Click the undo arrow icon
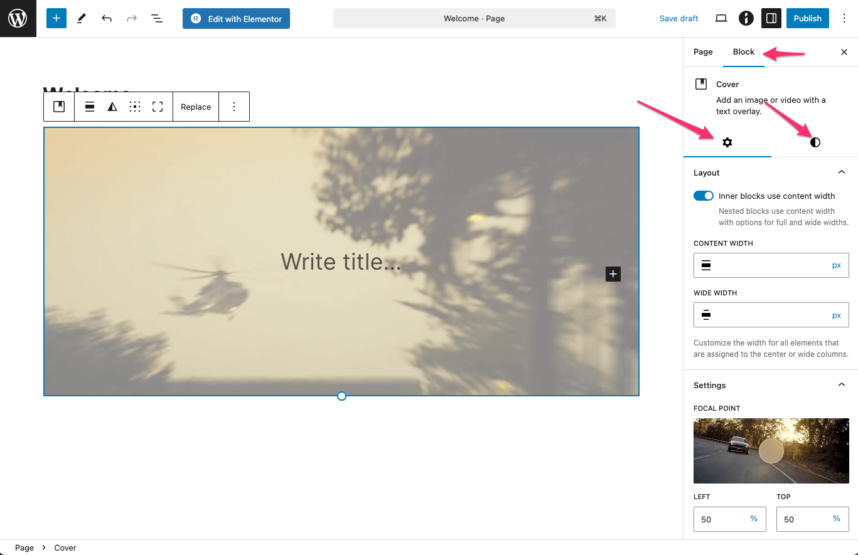858x555 pixels. click(x=107, y=18)
